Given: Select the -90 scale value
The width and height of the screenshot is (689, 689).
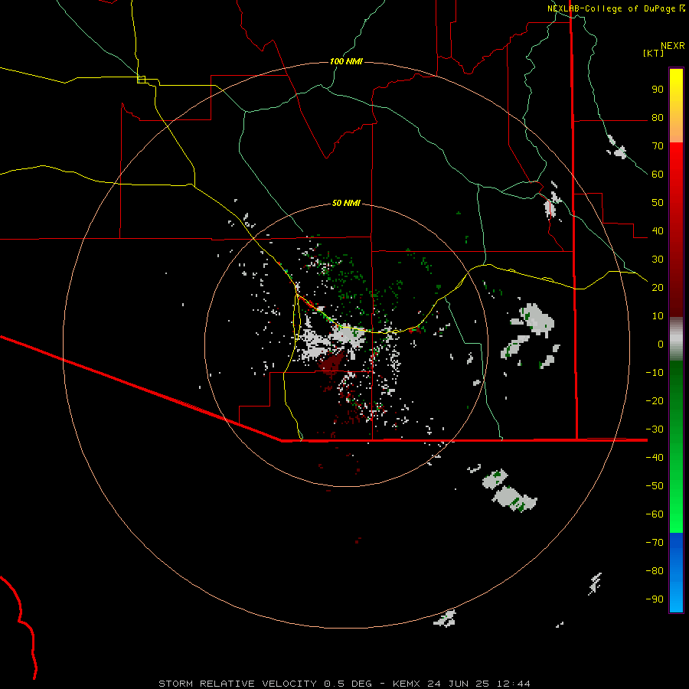Looking at the screenshot, I should pos(655,599).
